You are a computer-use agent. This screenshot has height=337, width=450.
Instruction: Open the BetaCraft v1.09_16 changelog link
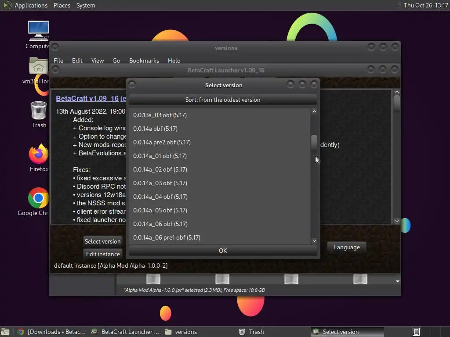91,98
